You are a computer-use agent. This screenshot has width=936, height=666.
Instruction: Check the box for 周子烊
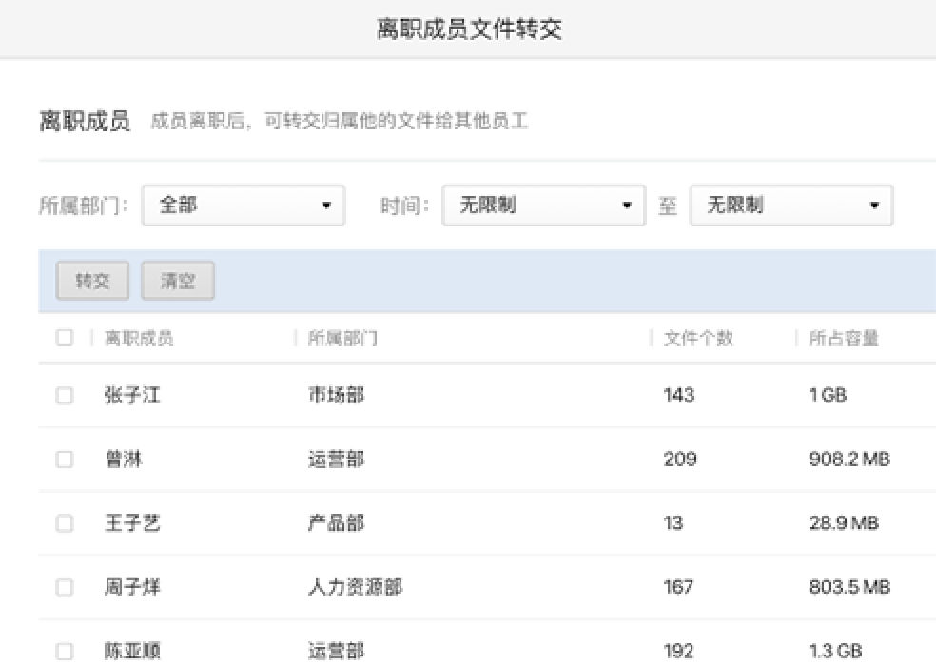pyautogui.click(x=65, y=588)
